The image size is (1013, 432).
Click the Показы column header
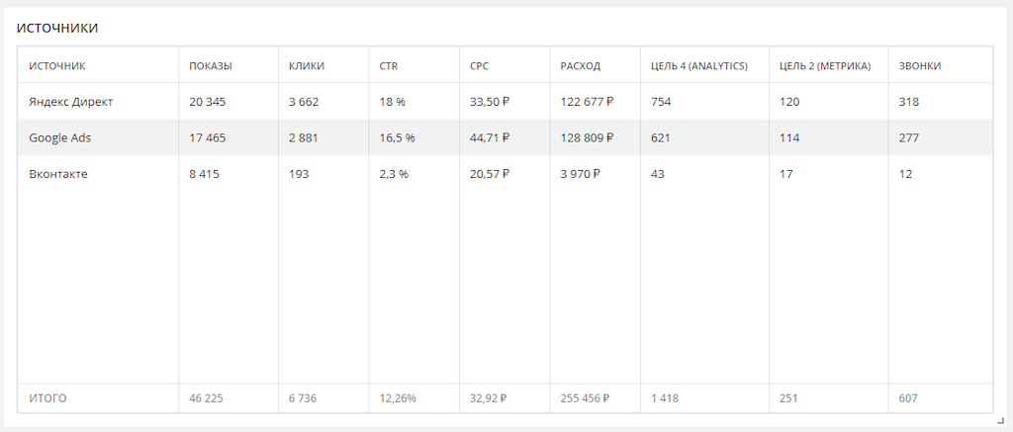point(211,66)
